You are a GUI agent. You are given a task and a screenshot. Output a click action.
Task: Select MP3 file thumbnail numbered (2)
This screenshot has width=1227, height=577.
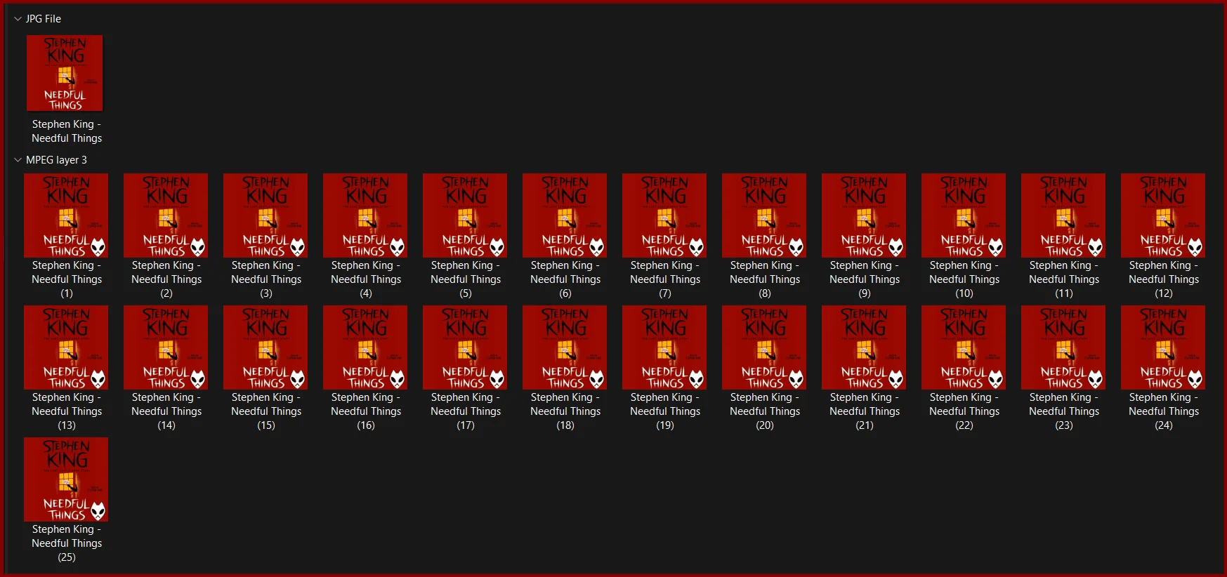click(166, 215)
